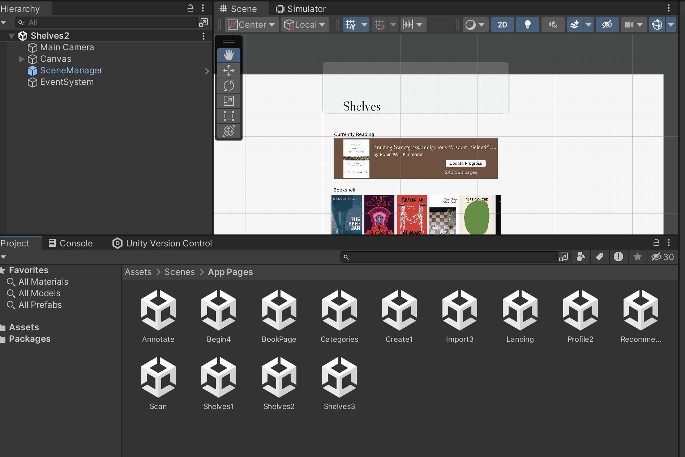Lock the Hierarchy panel
The image size is (685, 457).
pos(190,8)
